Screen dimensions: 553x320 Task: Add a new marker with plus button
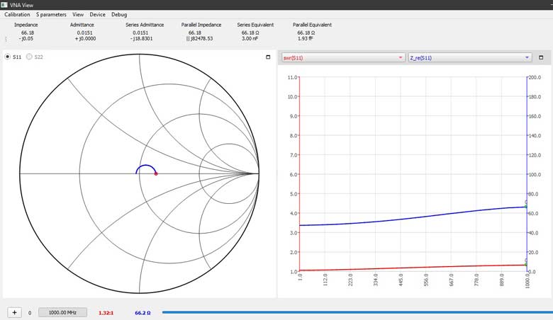click(14, 313)
